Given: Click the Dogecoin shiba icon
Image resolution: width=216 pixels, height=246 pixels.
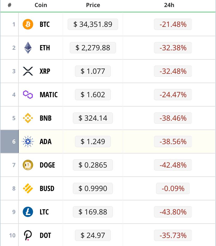Looking at the screenshot, I should 28,165.
